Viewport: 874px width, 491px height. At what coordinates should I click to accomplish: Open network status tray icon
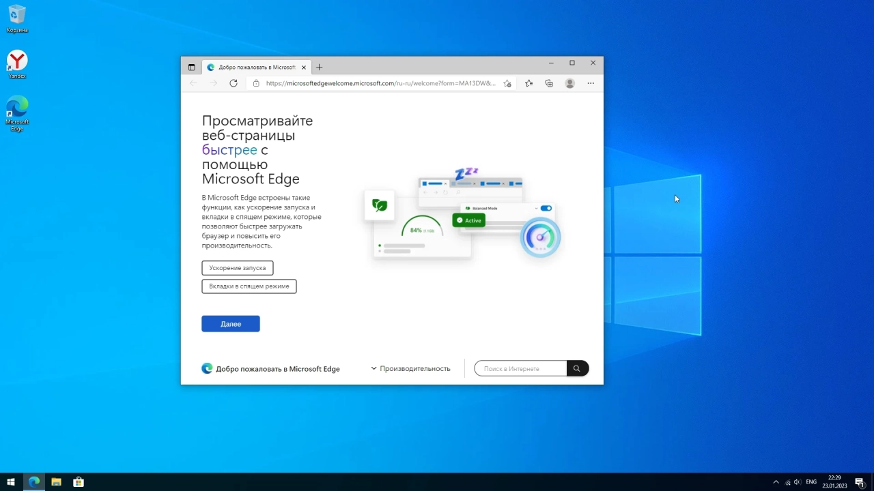coord(788,482)
